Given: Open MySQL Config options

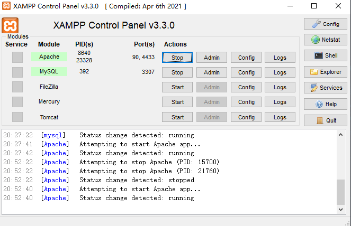Looking at the screenshot, I should coord(246,72).
